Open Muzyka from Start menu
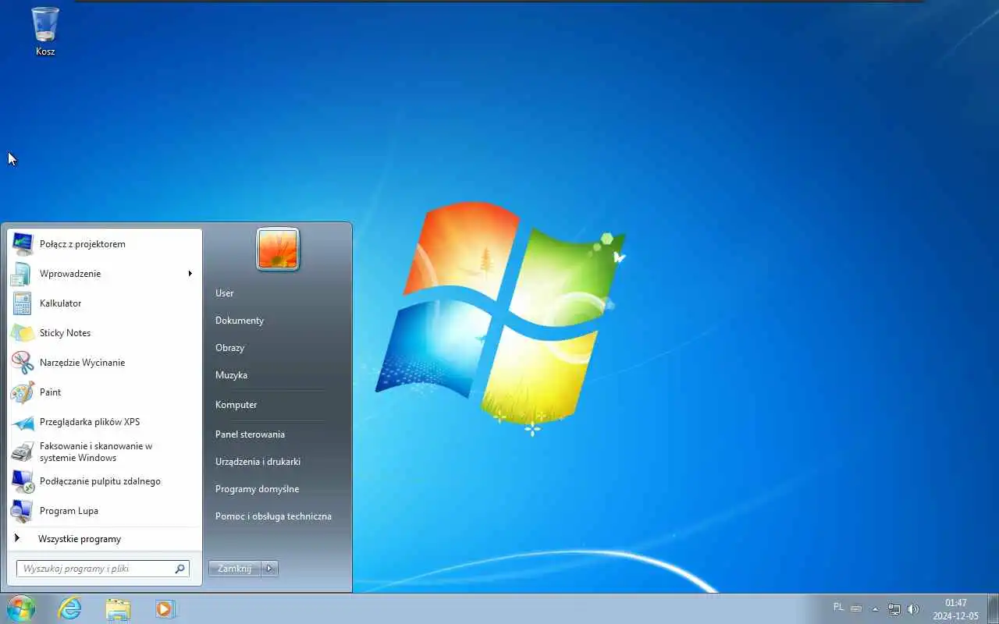This screenshot has width=999, height=624. pos(231,375)
